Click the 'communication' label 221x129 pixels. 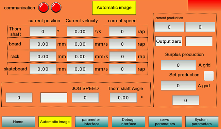[19, 8]
